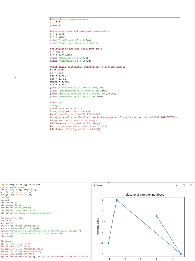Select the scatter point at real 2, imaginary 3

click(157, 216)
